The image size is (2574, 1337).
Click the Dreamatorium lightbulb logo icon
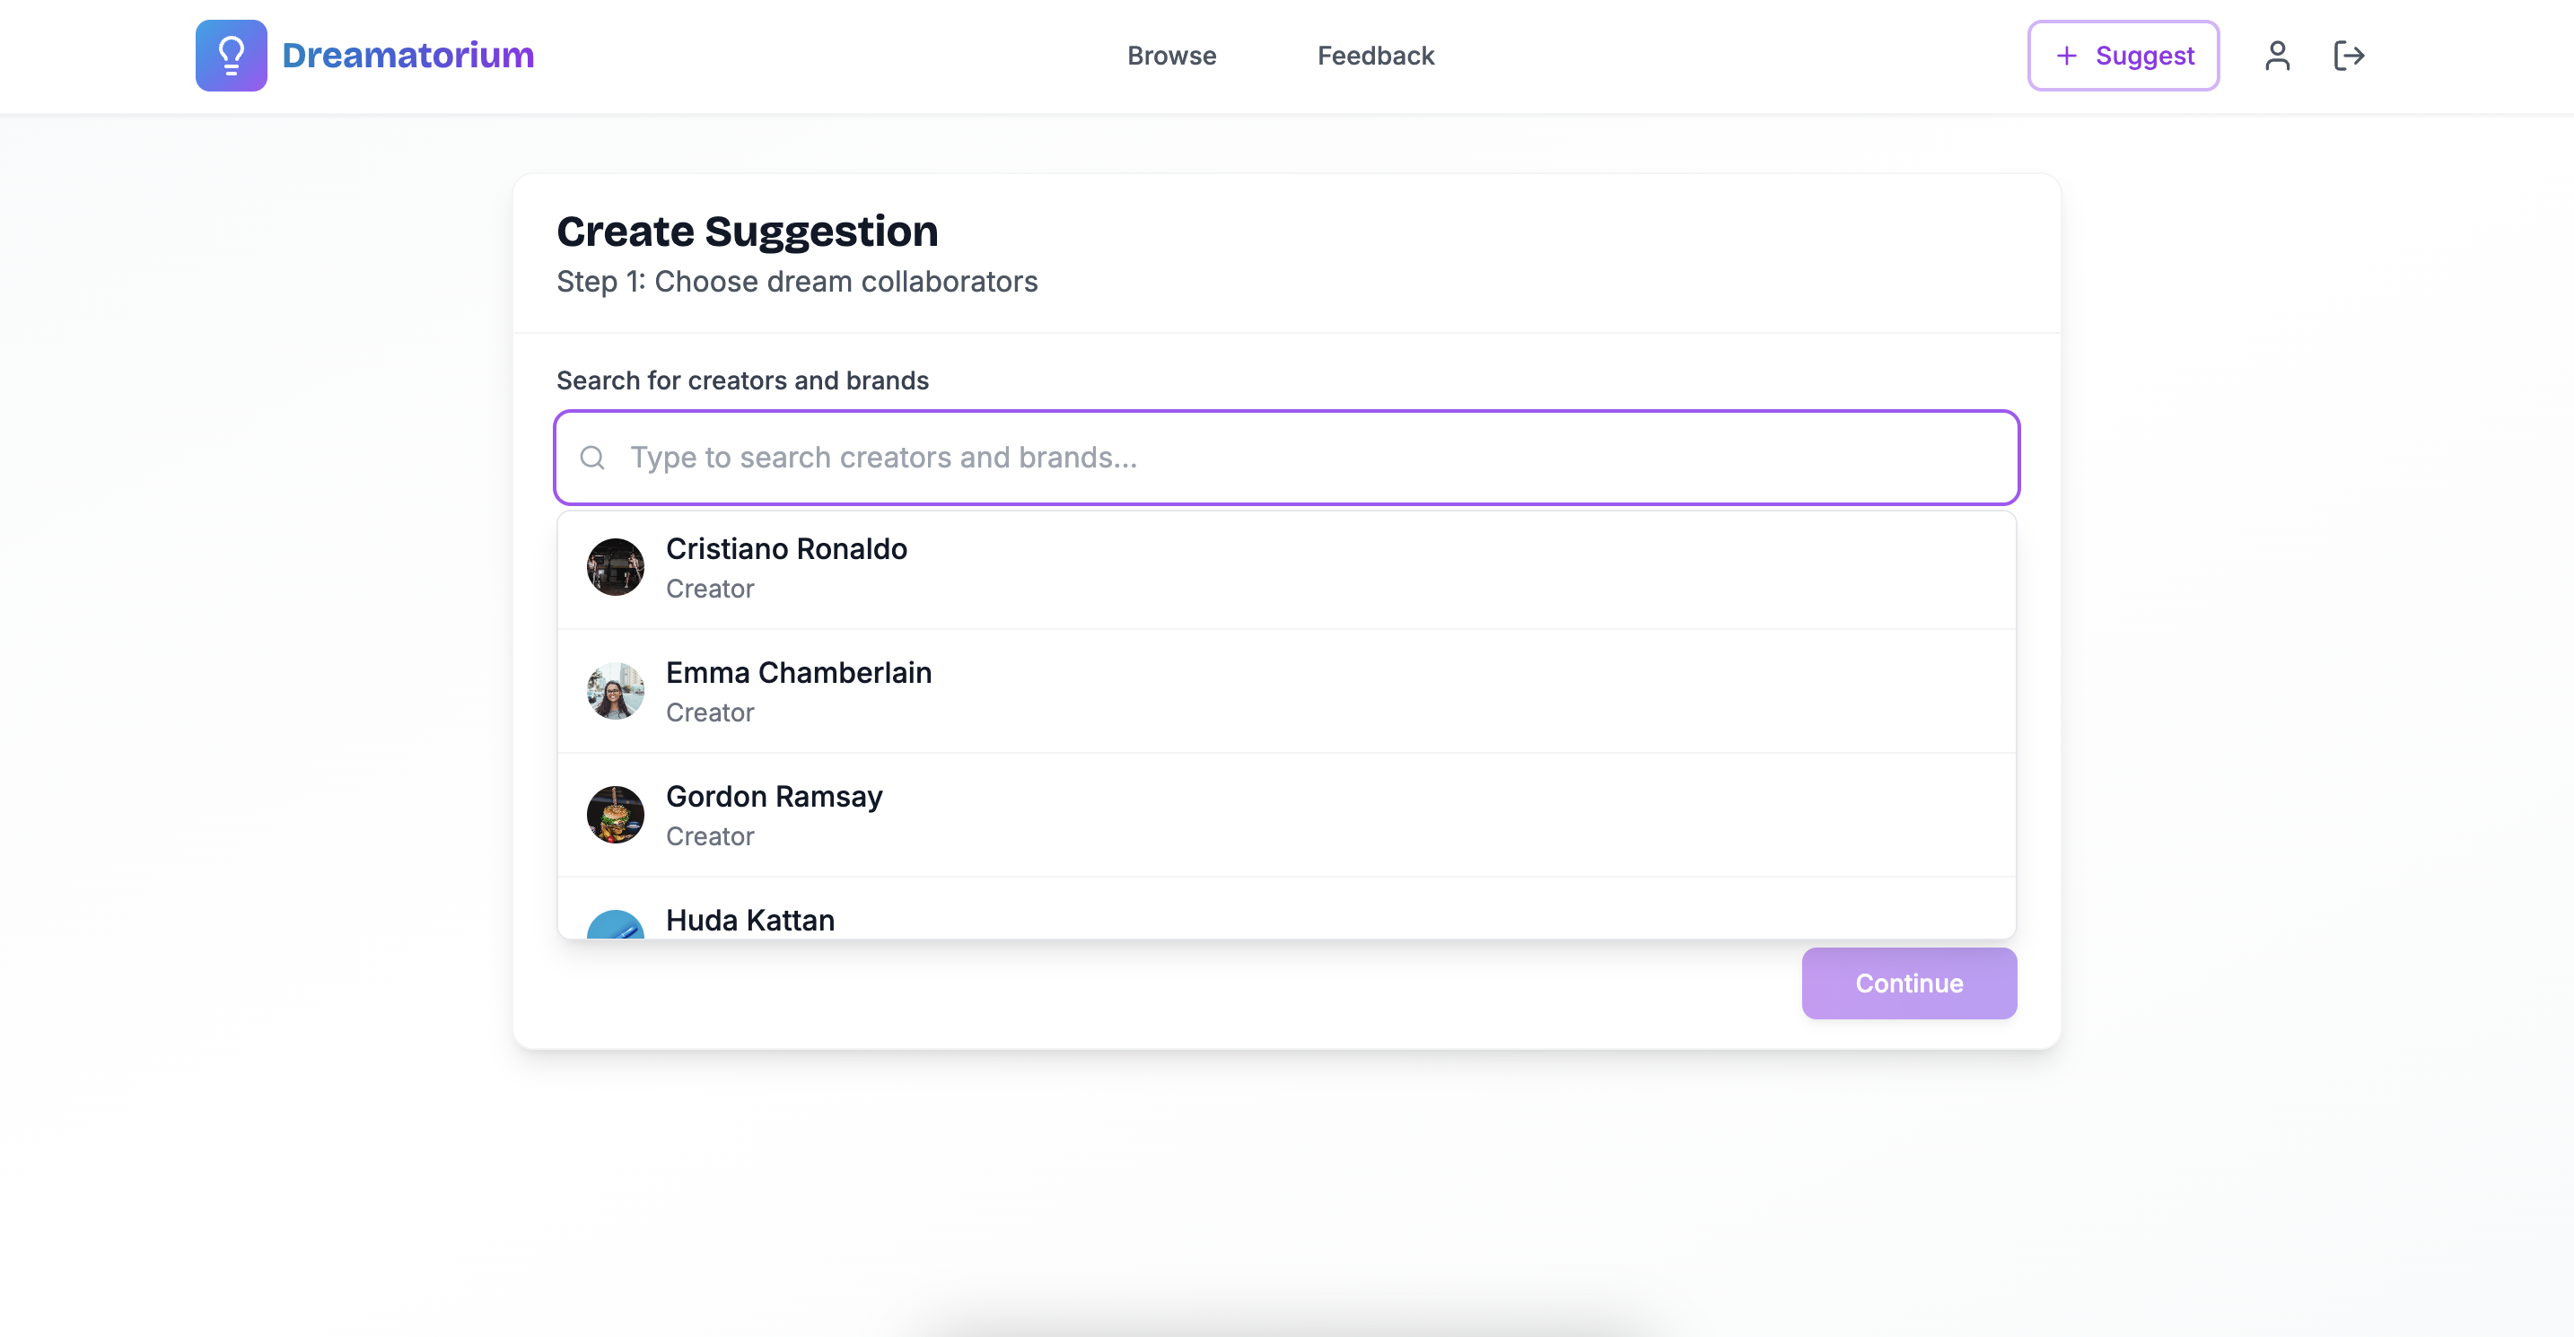pyautogui.click(x=231, y=56)
